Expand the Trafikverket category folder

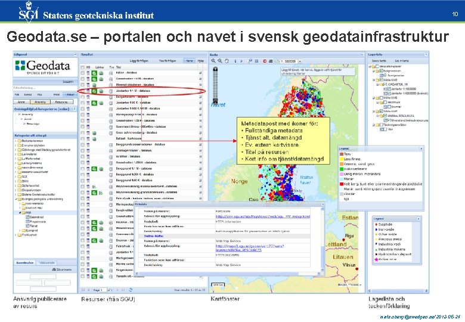pos(15,235)
